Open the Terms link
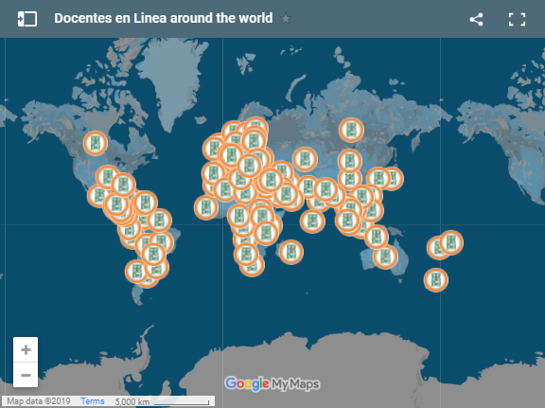The width and height of the screenshot is (545, 408). 93,401
